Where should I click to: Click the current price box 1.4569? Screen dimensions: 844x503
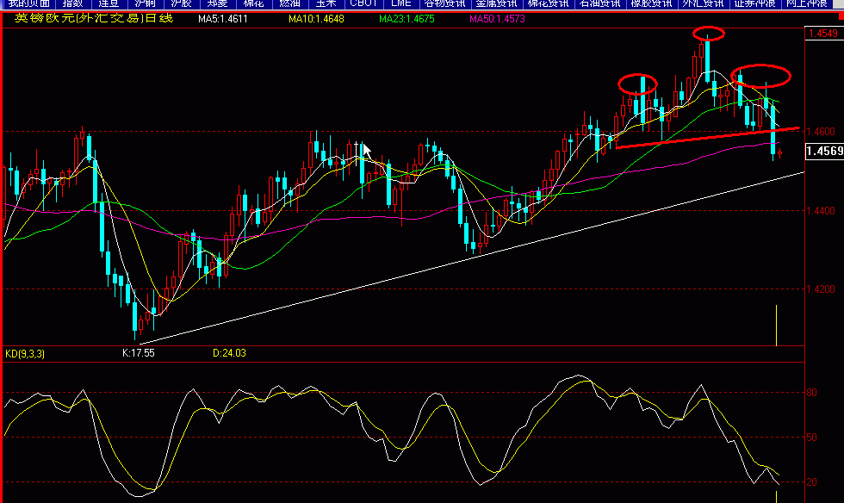pyautogui.click(x=825, y=151)
